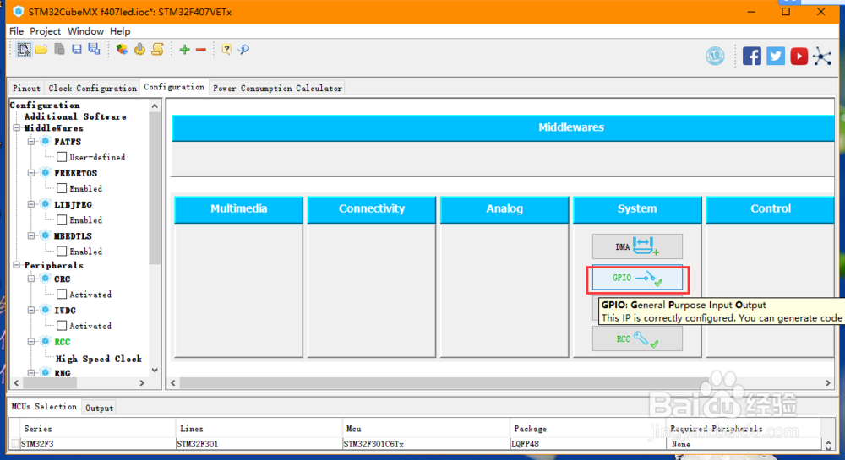
Task: Click the 10-year anniversary badge icon
Action: tap(715, 56)
